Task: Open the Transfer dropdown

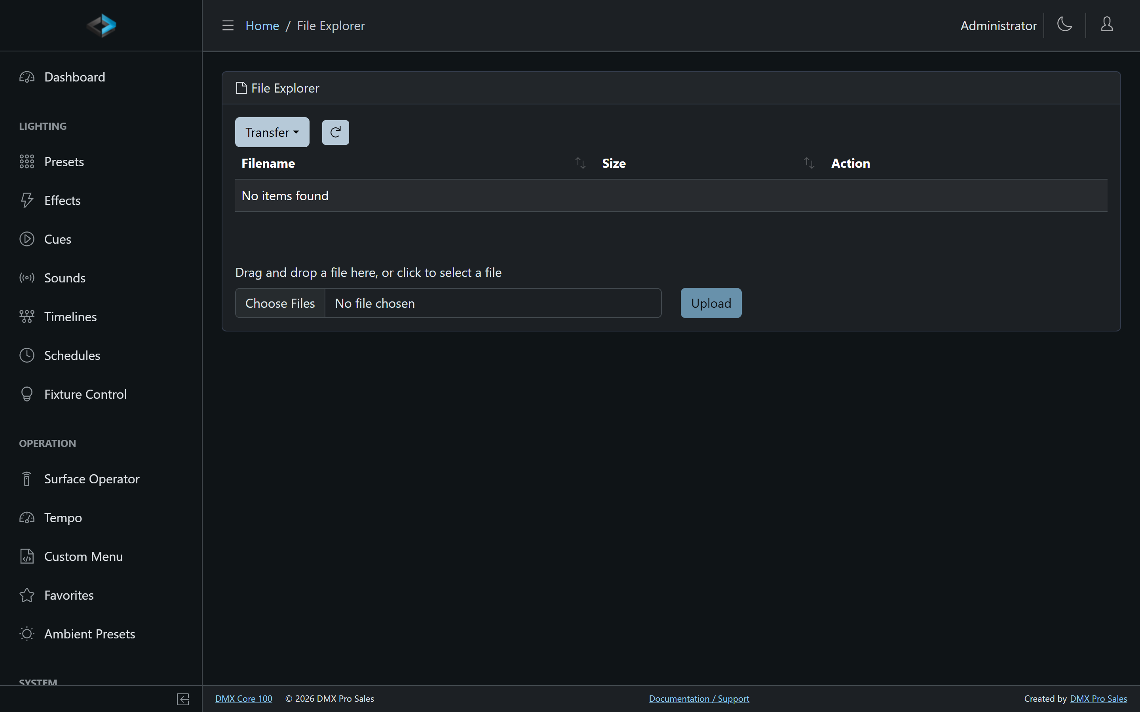Action: (272, 133)
